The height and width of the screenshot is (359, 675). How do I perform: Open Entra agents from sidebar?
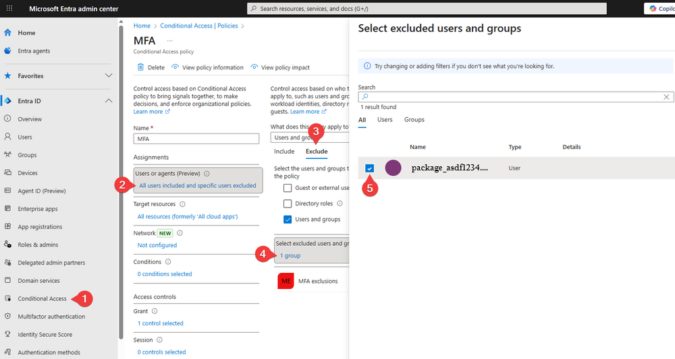coord(34,51)
